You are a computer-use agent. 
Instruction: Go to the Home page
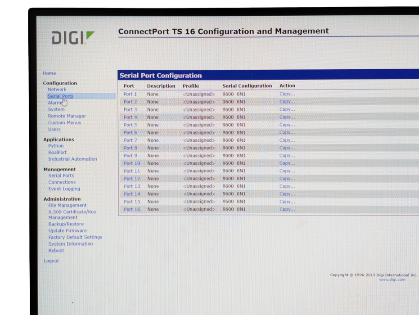[x=50, y=73]
